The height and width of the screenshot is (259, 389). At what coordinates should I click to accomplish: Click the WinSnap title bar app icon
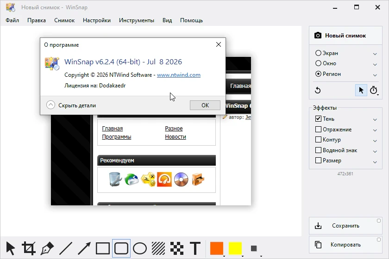pos(11,7)
